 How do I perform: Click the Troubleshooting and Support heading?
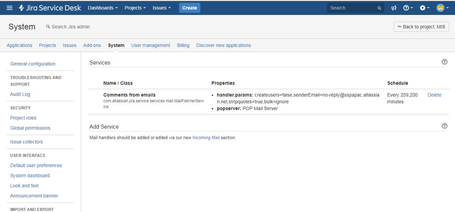36,81
